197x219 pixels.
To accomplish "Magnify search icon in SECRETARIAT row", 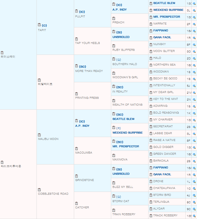I will pos(194,127).
